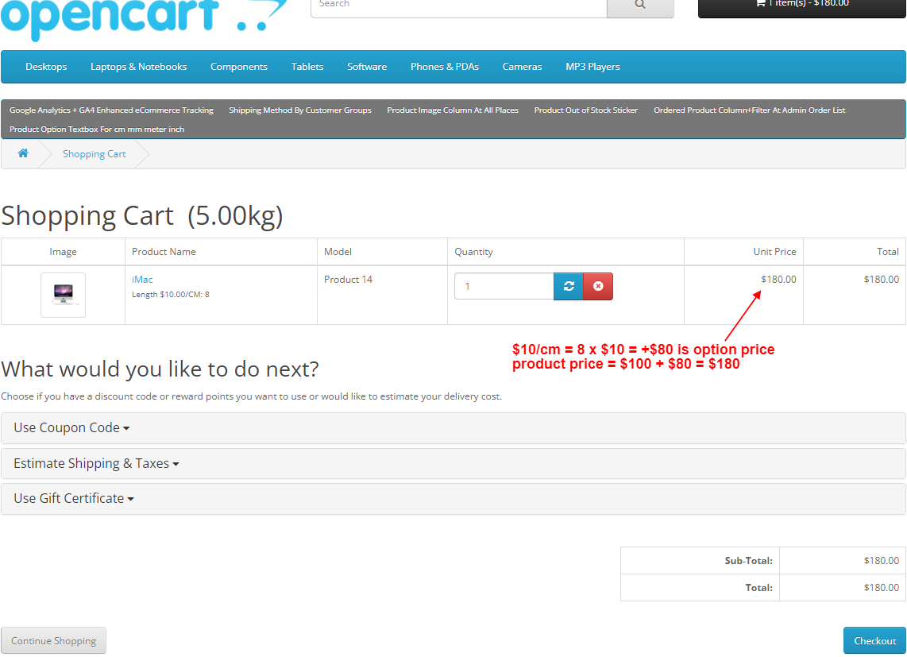Open the Desktops menu
Screen dimensions: 907x657
pyautogui.click(x=46, y=67)
